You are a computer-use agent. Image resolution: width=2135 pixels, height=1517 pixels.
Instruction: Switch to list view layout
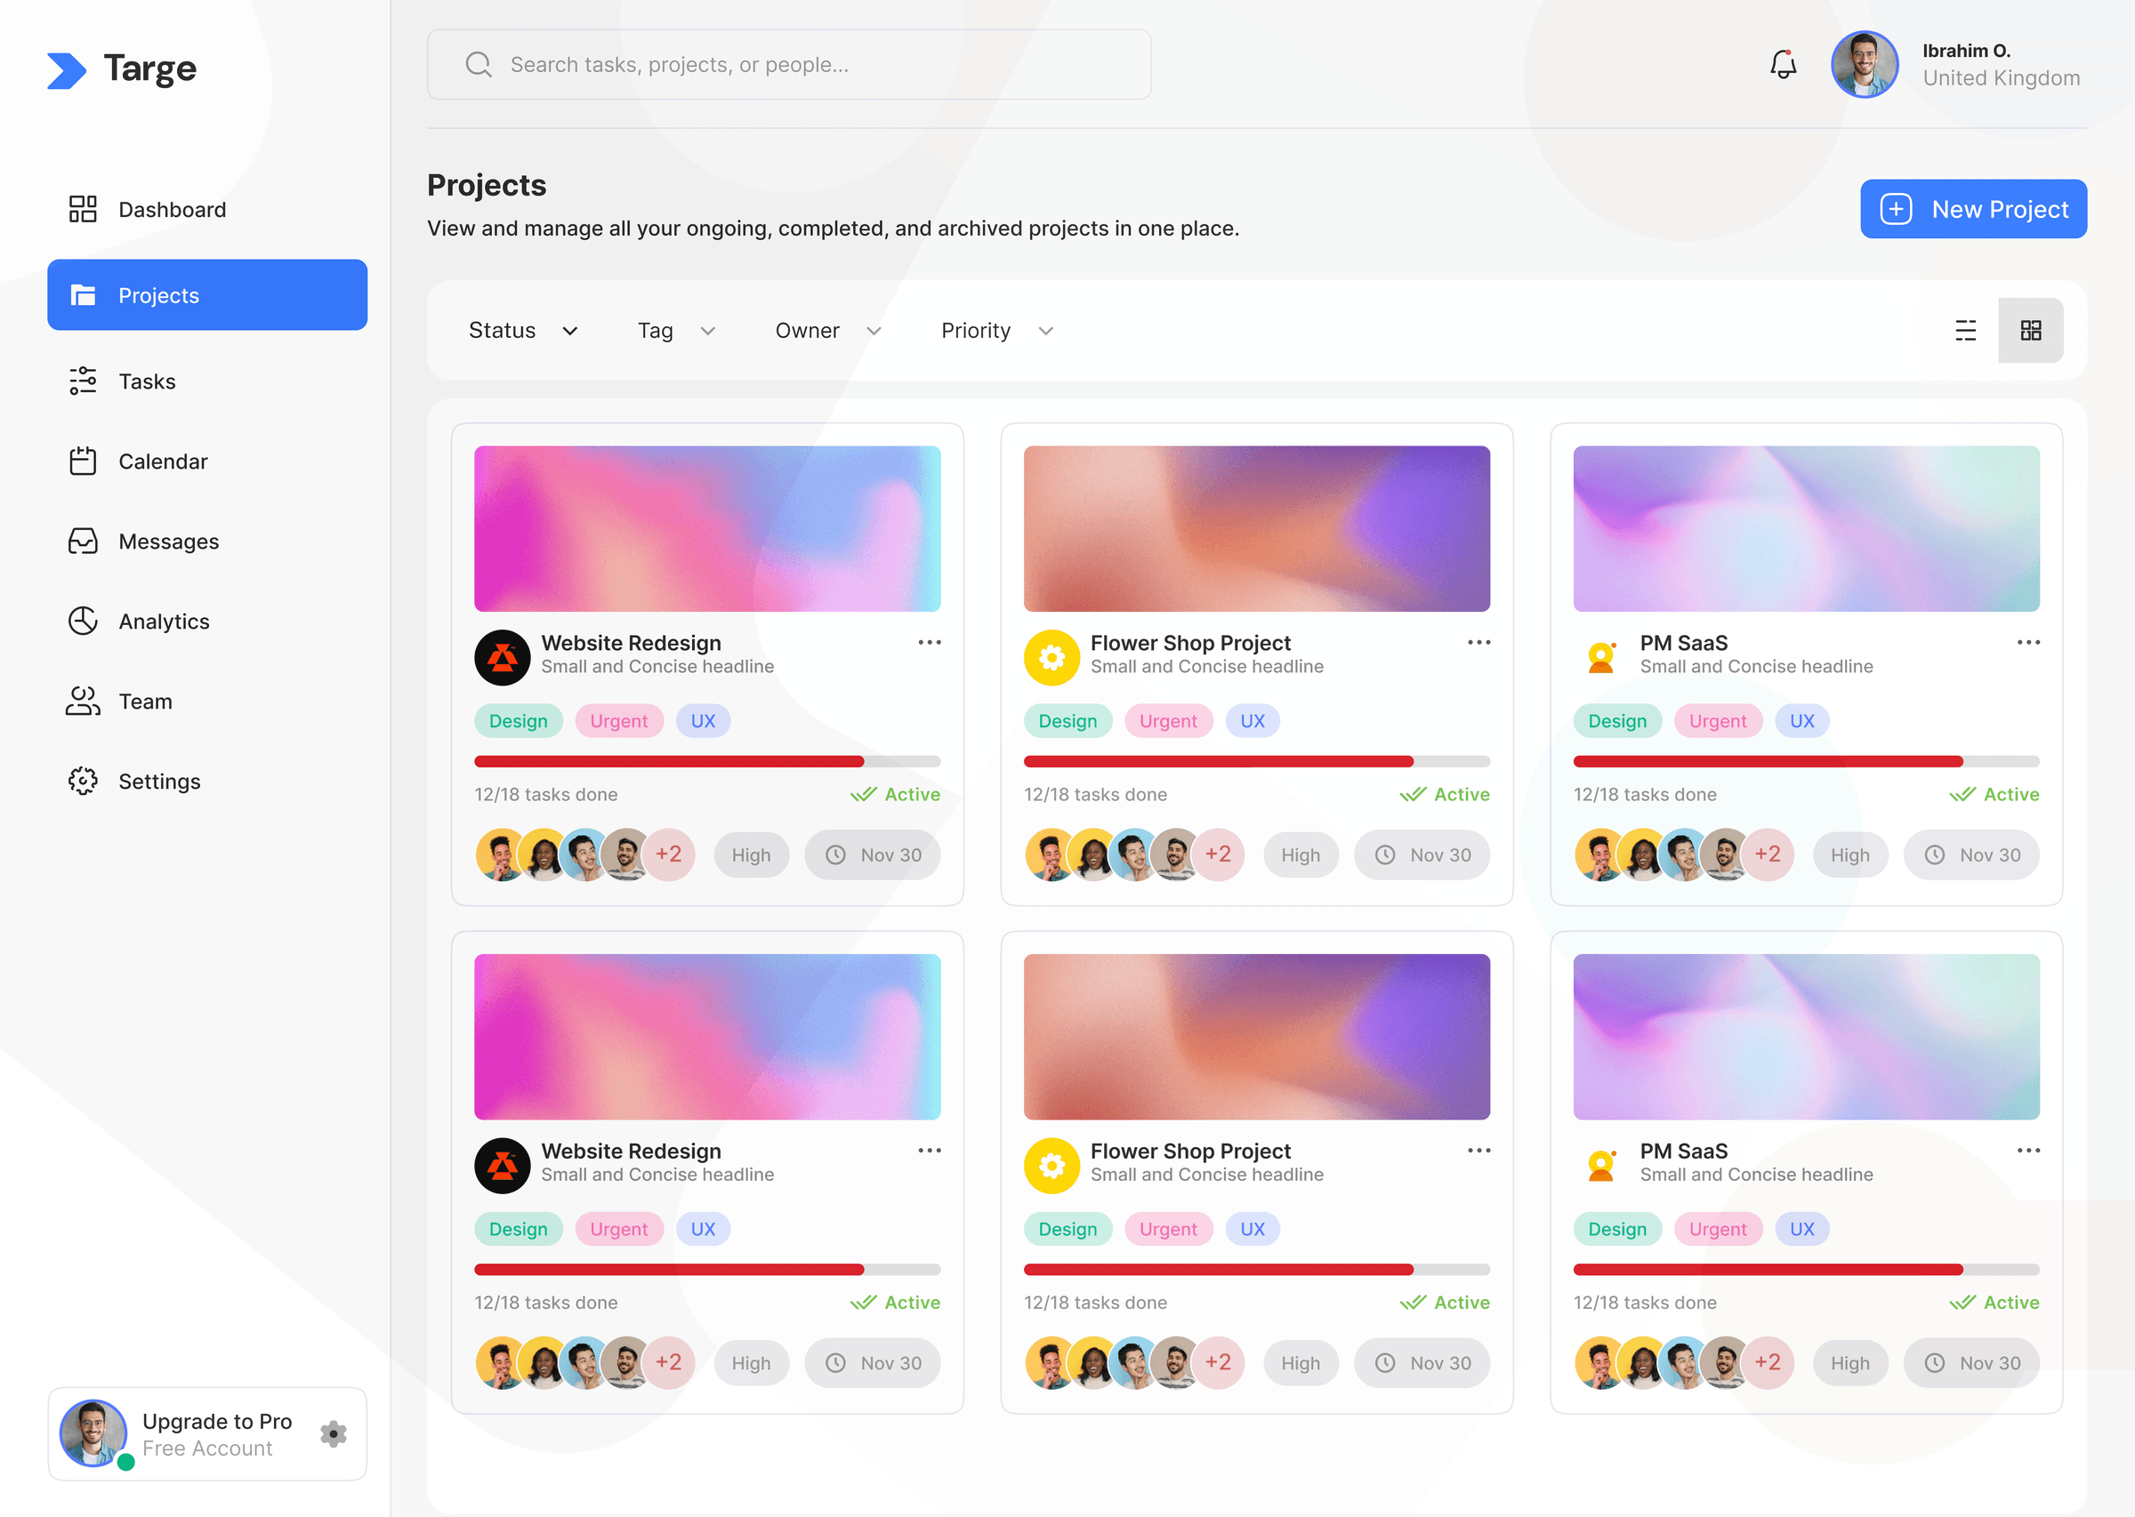(1965, 330)
